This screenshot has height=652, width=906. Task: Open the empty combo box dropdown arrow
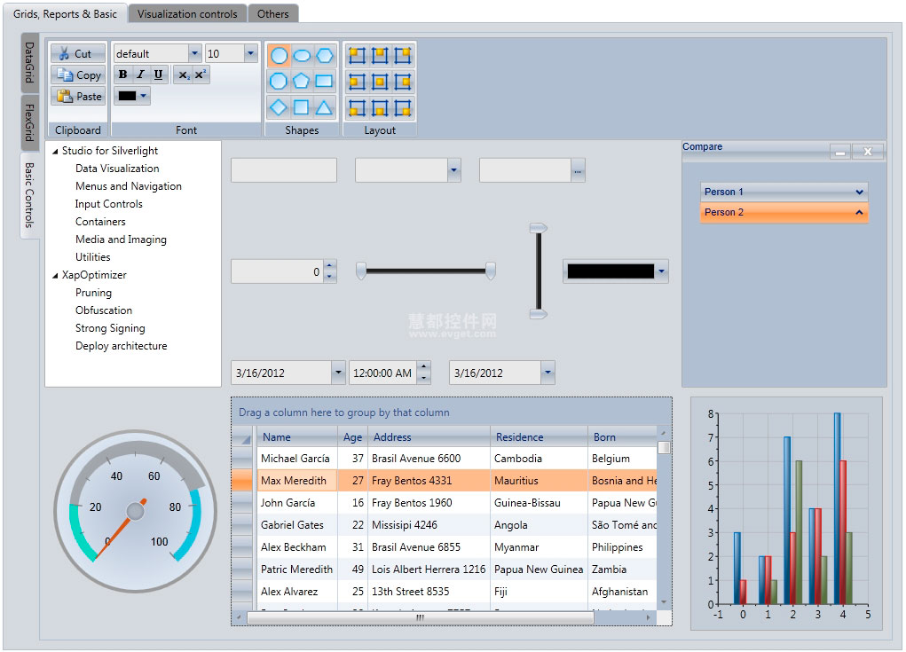click(x=453, y=170)
